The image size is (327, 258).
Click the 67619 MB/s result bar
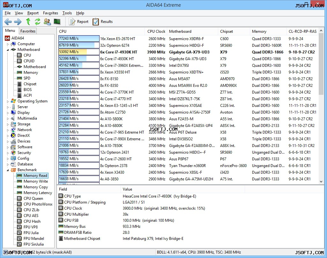pyautogui.click(x=79, y=45)
